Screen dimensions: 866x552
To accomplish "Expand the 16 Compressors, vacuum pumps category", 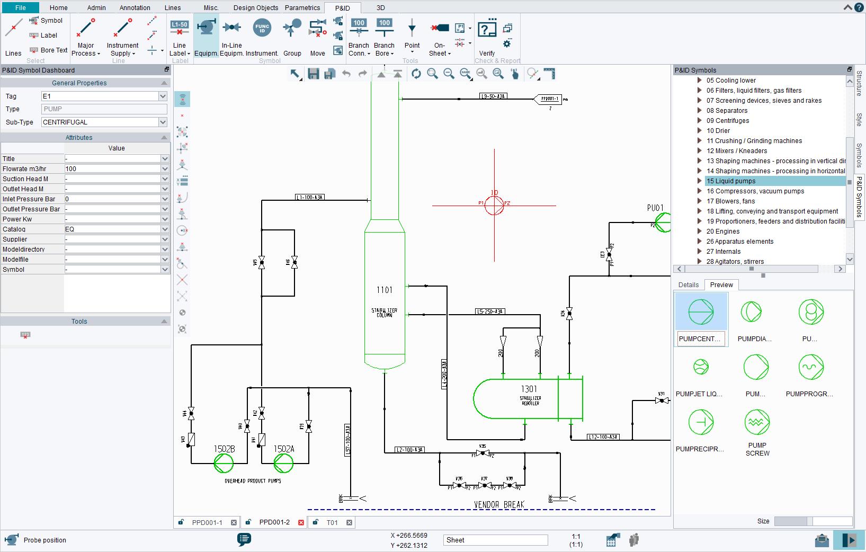I will point(699,191).
